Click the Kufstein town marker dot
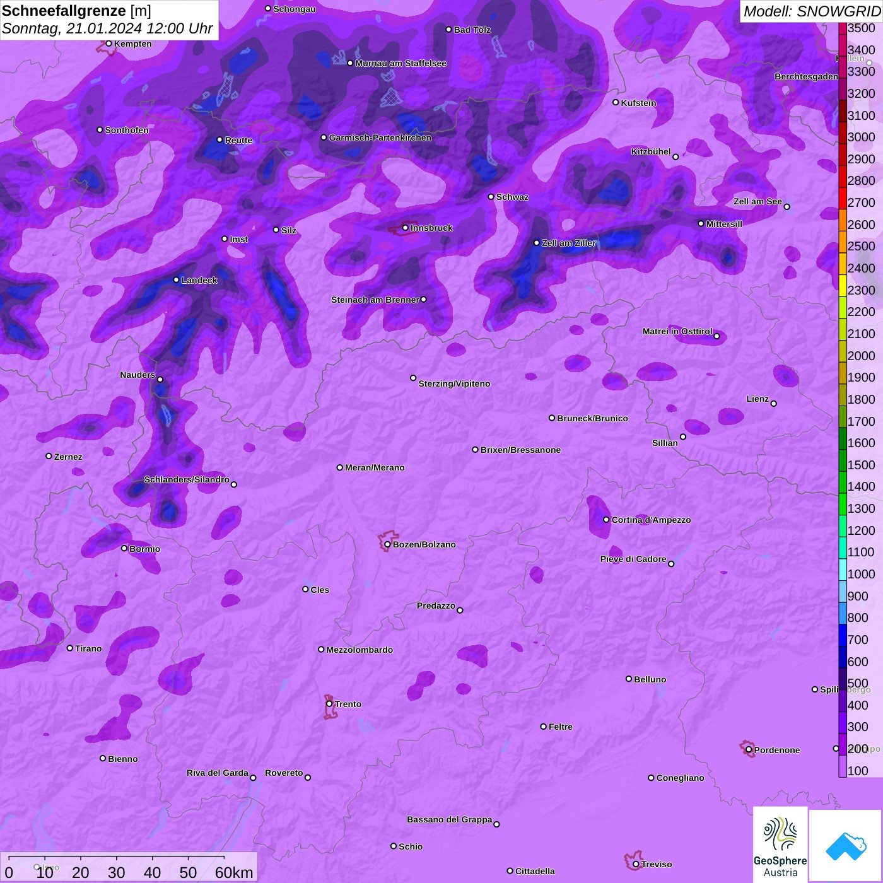This screenshot has width=883, height=883. [616, 102]
